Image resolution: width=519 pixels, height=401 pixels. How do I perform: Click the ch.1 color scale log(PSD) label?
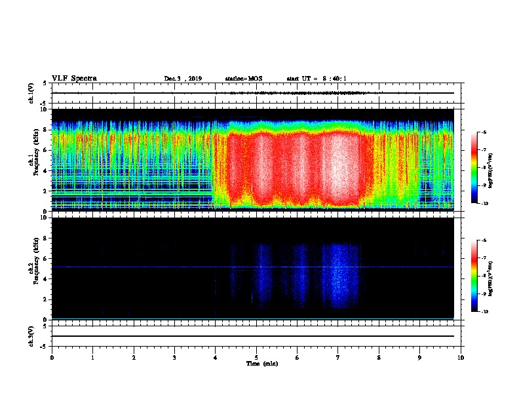click(x=491, y=171)
